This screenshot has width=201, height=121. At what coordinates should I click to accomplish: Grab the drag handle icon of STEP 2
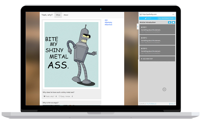click(142, 38)
